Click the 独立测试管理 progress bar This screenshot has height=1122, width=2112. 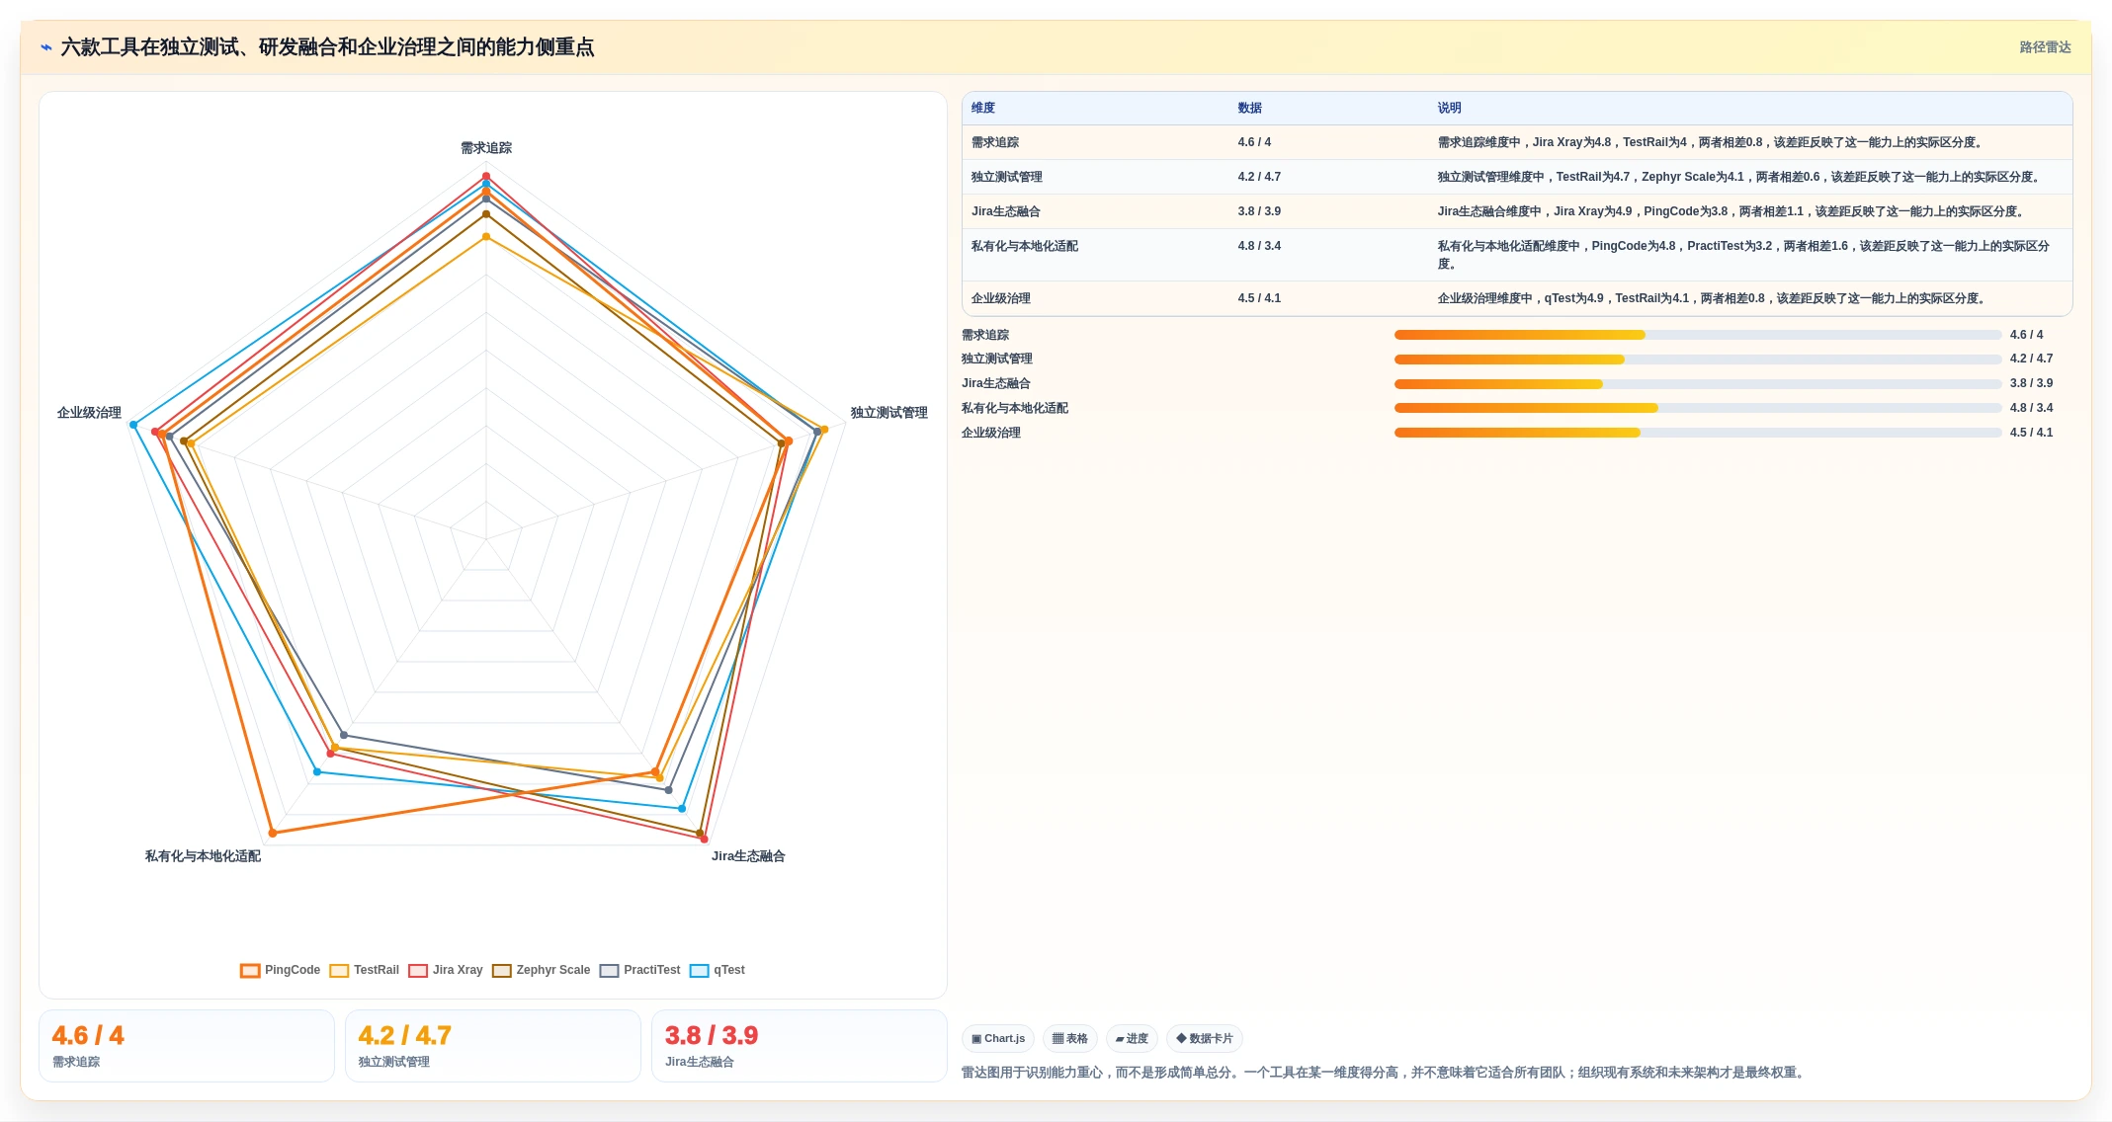[x=1698, y=360]
